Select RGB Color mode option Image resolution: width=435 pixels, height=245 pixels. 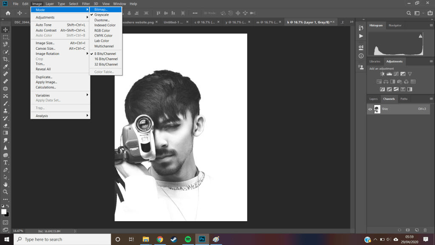(x=102, y=31)
